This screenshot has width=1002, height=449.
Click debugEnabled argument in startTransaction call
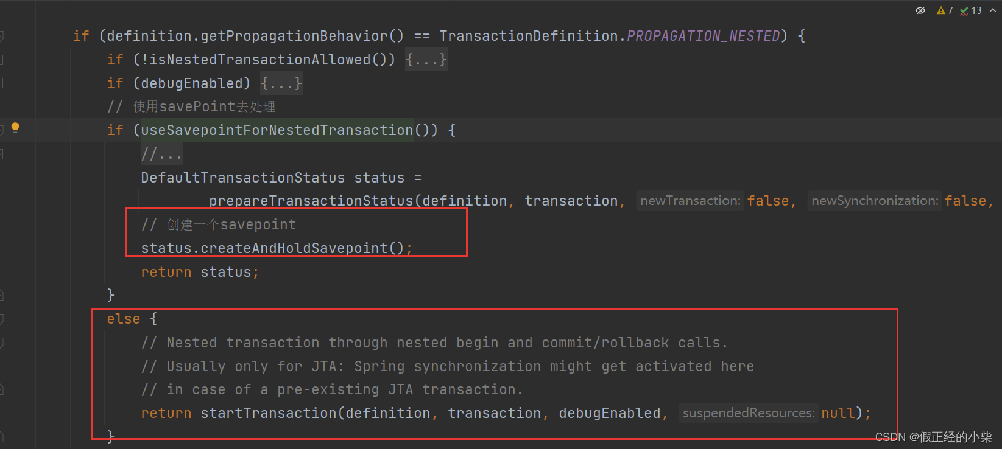[610, 413]
